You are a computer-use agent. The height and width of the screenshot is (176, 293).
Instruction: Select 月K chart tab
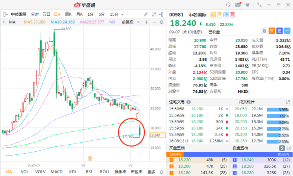coord(79,14)
